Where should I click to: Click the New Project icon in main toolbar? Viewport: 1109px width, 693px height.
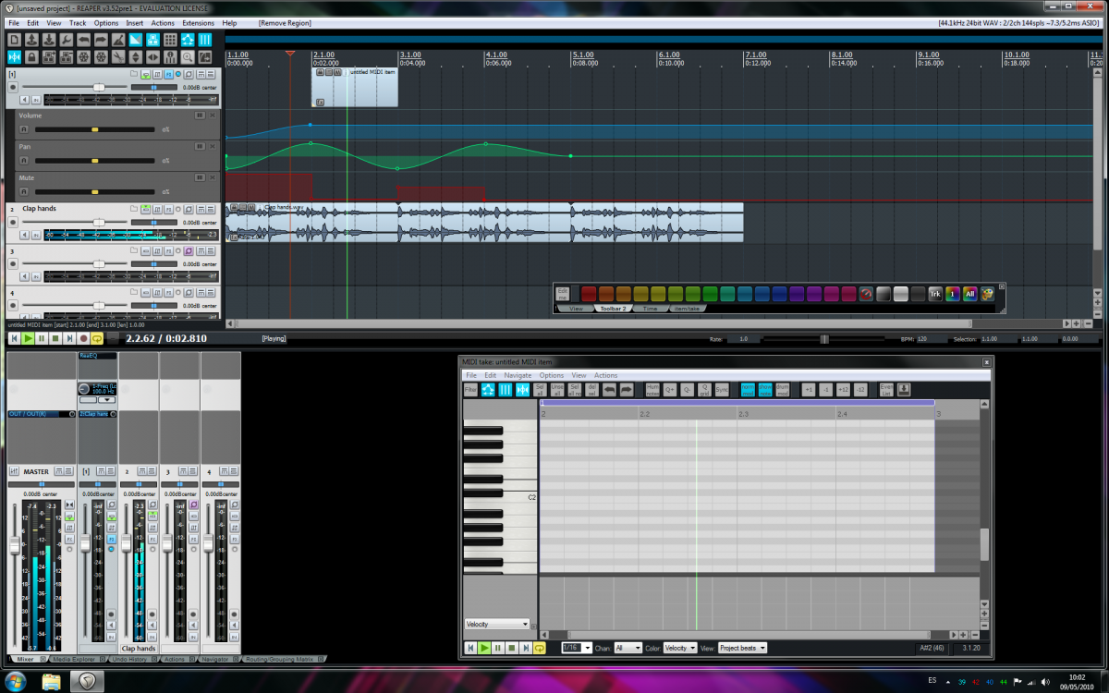point(14,40)
